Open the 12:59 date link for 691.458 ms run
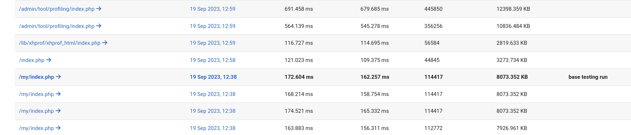This screenshot has height=135, width=631. point(213,9)
